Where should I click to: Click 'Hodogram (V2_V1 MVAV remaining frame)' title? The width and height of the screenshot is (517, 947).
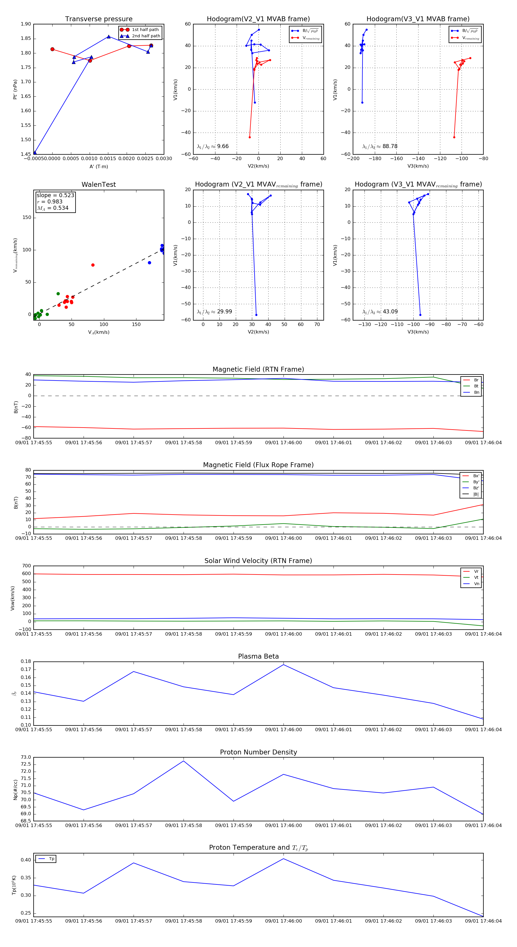(258, 185)
